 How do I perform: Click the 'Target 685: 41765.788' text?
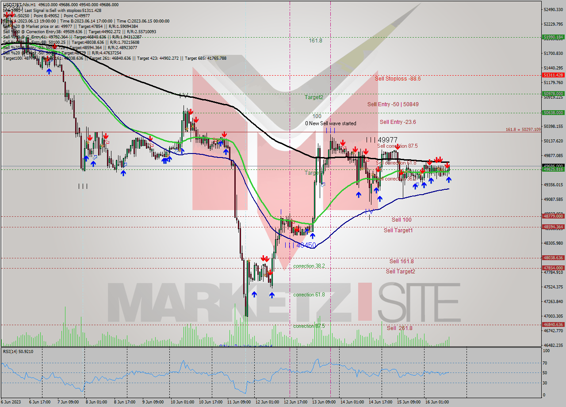click(x=206, y=58)
